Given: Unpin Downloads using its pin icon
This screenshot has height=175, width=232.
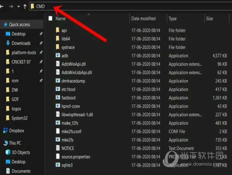Looking at the screenshot, I should click(41, 43).
